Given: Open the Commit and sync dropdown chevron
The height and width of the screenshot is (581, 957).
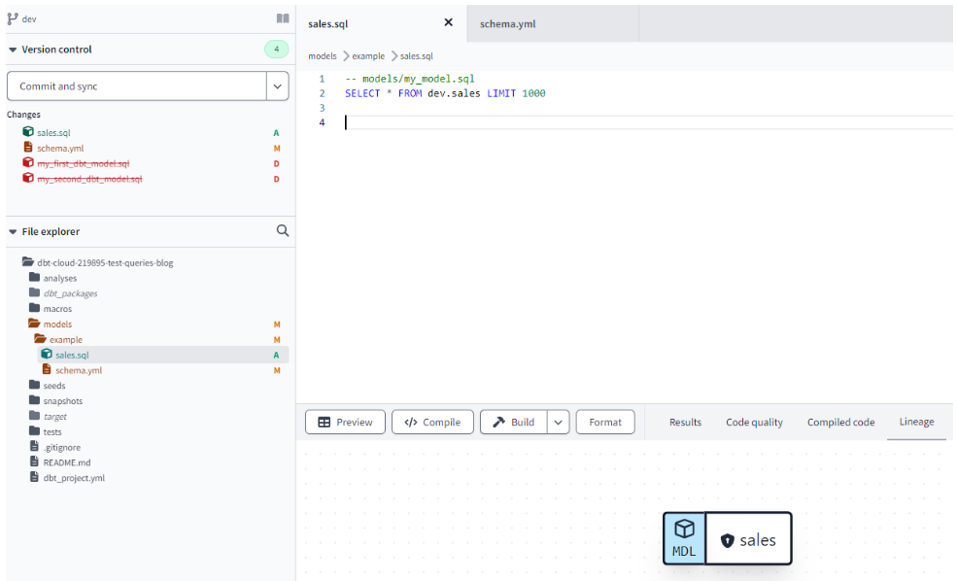Looking at the screenshot, I should [x=275, y=85].
